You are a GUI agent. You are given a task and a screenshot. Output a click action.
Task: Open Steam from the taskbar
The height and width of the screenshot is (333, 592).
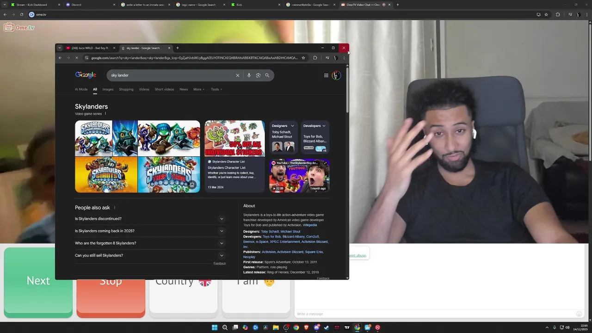click(327, 327)
